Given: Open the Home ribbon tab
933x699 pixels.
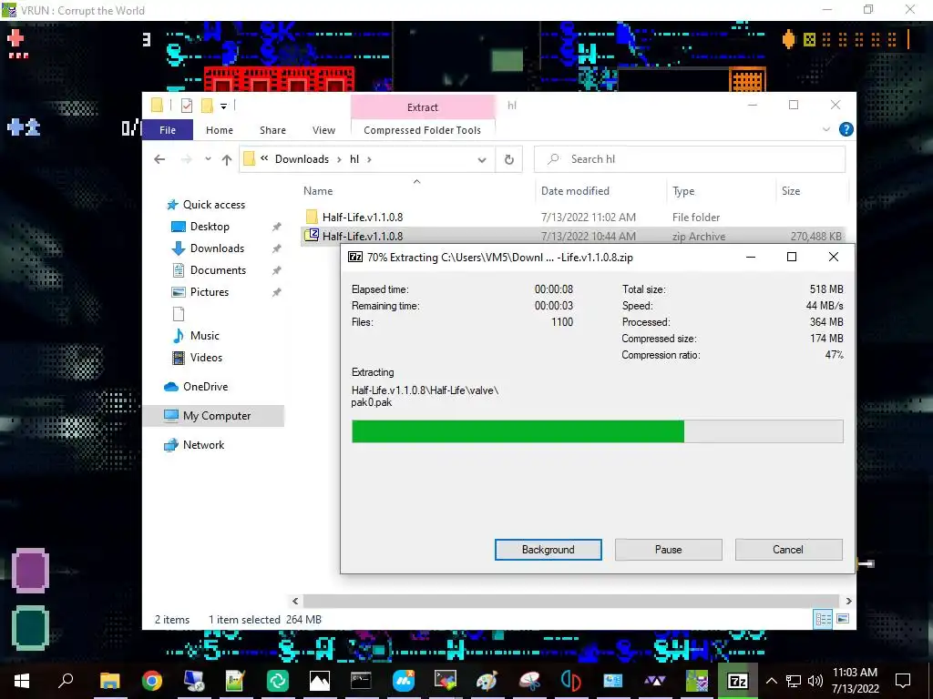Looking at the screenshot, I should [x=220, y=130].
